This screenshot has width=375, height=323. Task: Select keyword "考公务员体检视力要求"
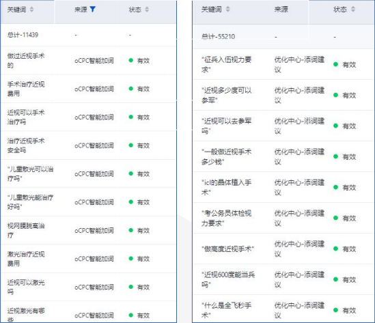pyautogui.click(x=226, y=219)
